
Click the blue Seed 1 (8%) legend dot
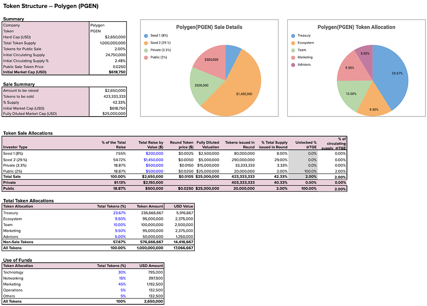point(146,36)
